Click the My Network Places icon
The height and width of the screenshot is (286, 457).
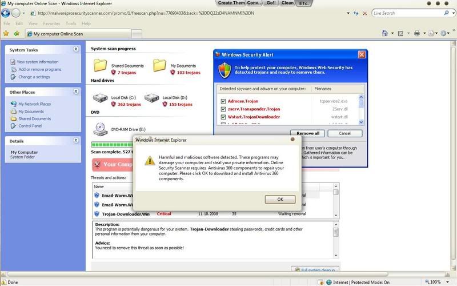tap(13, 104)
